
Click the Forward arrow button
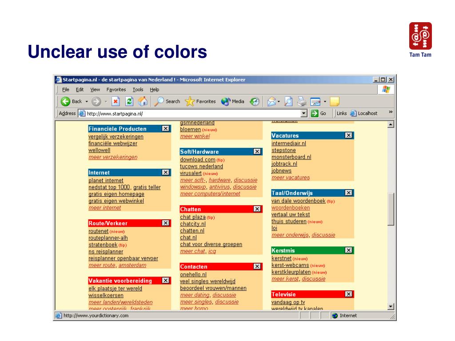tap(96, 102)
